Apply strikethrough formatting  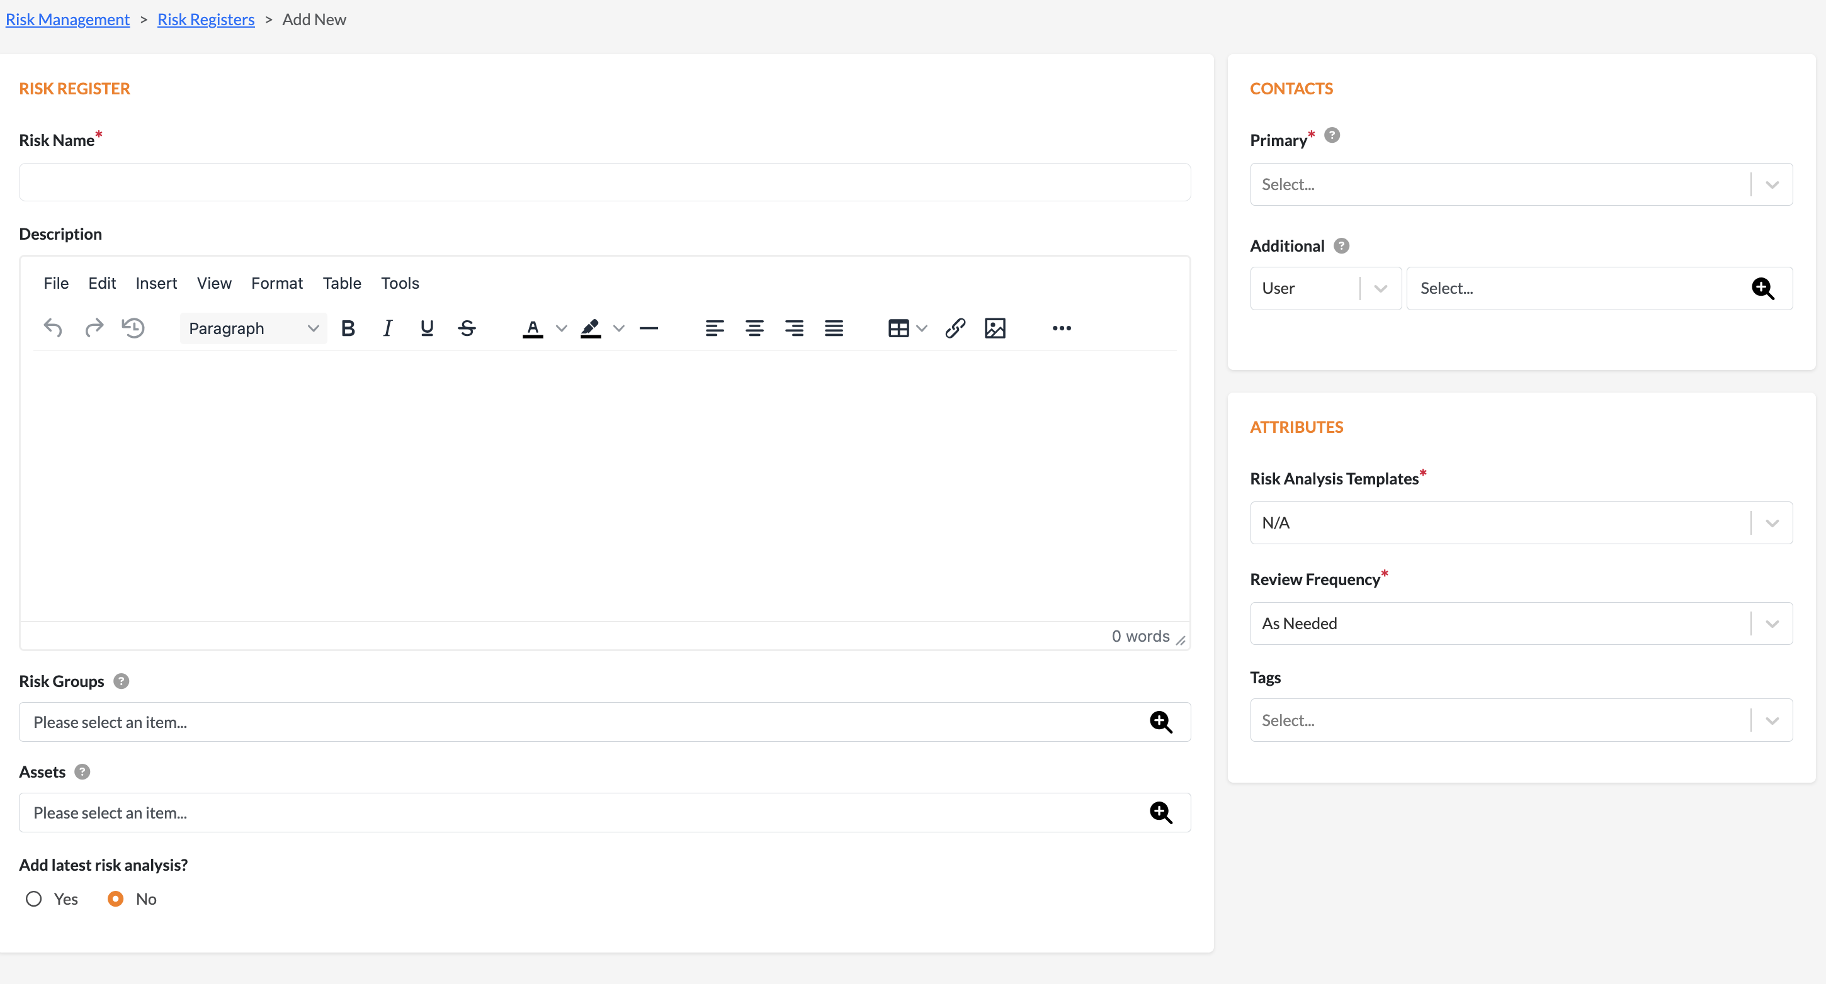pyautogui.click(x=467, y=328)
